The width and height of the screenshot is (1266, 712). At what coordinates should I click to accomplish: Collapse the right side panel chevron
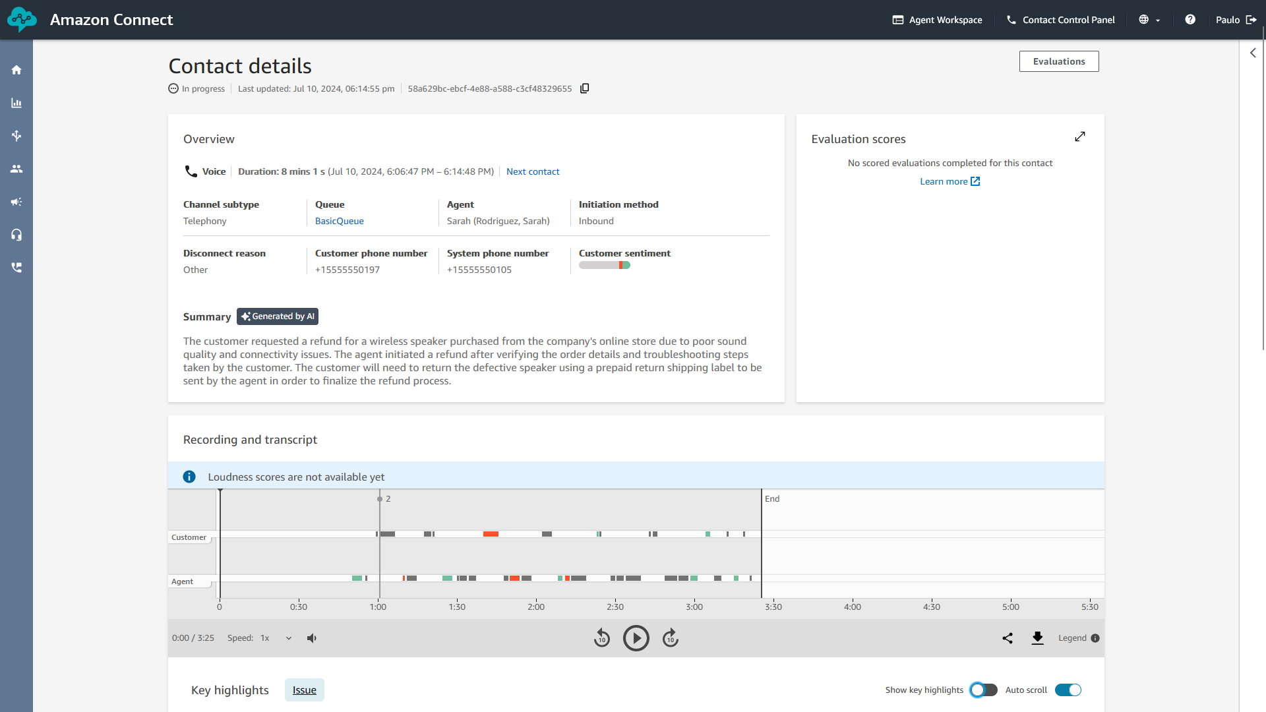click(1253, 53)
